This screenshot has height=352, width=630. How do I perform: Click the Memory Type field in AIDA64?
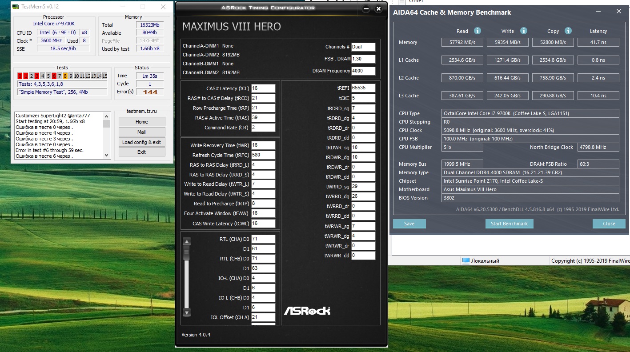(531, 172)
